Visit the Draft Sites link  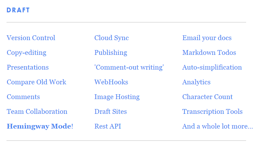111,112
